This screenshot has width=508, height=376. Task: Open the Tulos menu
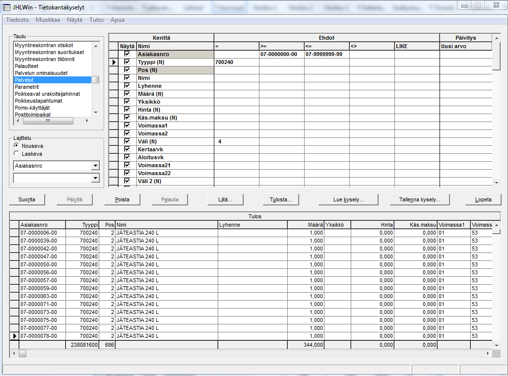pyautogui.click(x=97, y=20)
